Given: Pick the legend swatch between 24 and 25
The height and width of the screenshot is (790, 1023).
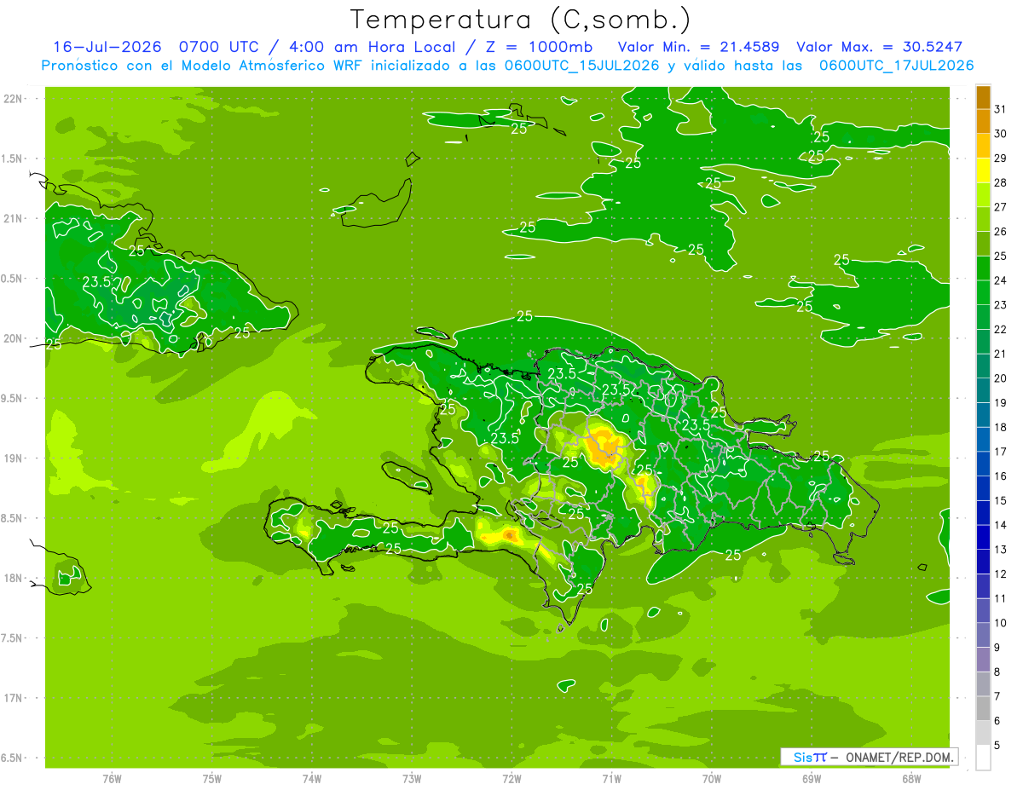Looking at the screenshot, I should 983,268.
